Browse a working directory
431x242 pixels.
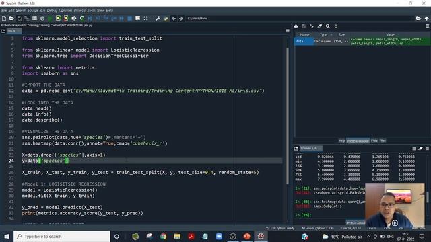pyautogui.click(x=418, y=18)
